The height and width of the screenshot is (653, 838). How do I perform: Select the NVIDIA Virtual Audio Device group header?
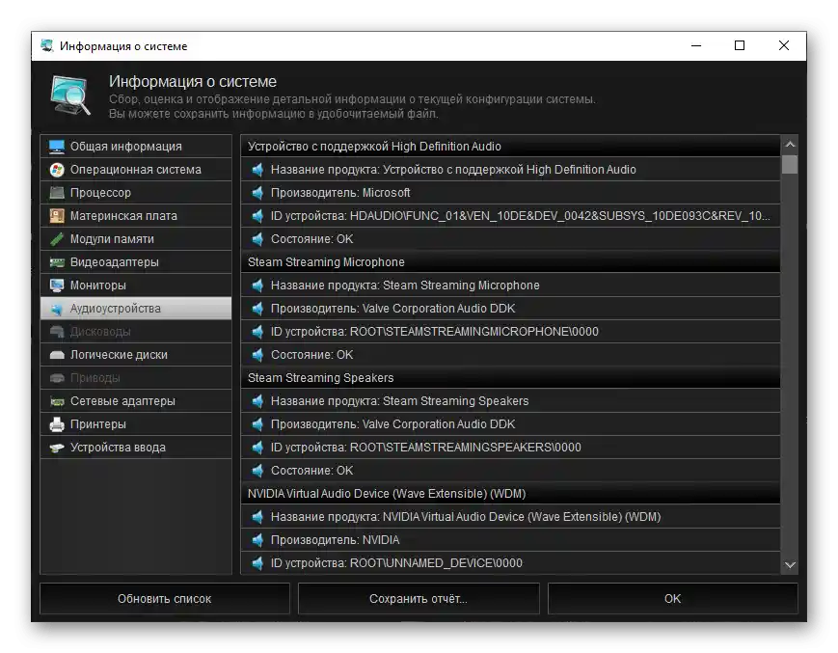point(510,494)
